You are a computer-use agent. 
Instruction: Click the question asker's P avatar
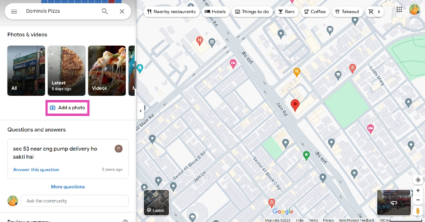pos(119,148)
